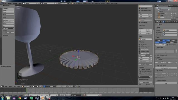178x100 pixels.
Task: Click the Blender icon in the taskbar
Action: 43,98
